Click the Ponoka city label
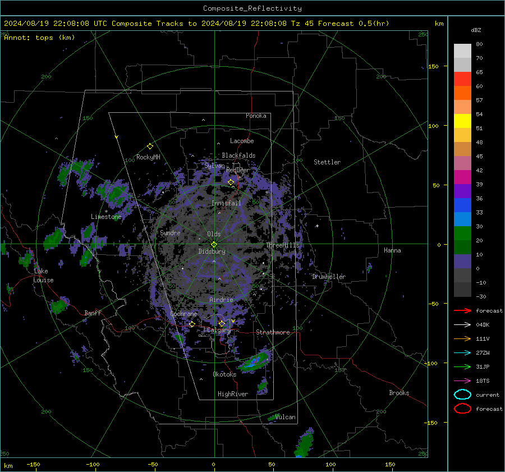Screen dimensions: 505x472 [256, 116]
